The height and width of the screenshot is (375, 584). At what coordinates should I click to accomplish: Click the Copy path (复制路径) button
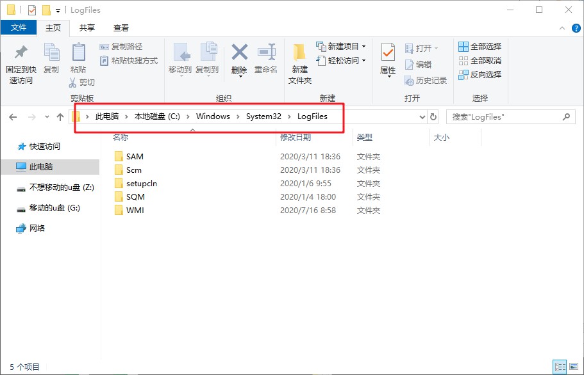pos(121,47)
